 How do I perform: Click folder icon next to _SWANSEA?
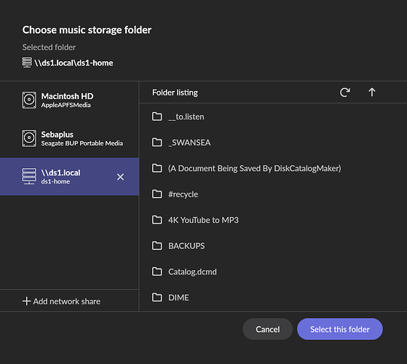coord(157,142)
